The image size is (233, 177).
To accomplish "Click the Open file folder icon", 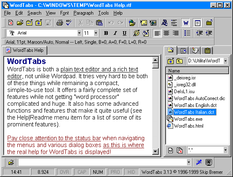I will pyautogui.click(x=20, y=23).
